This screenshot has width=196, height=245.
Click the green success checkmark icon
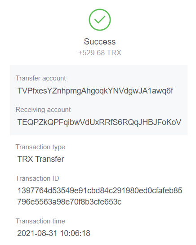[x=100, y=20]
